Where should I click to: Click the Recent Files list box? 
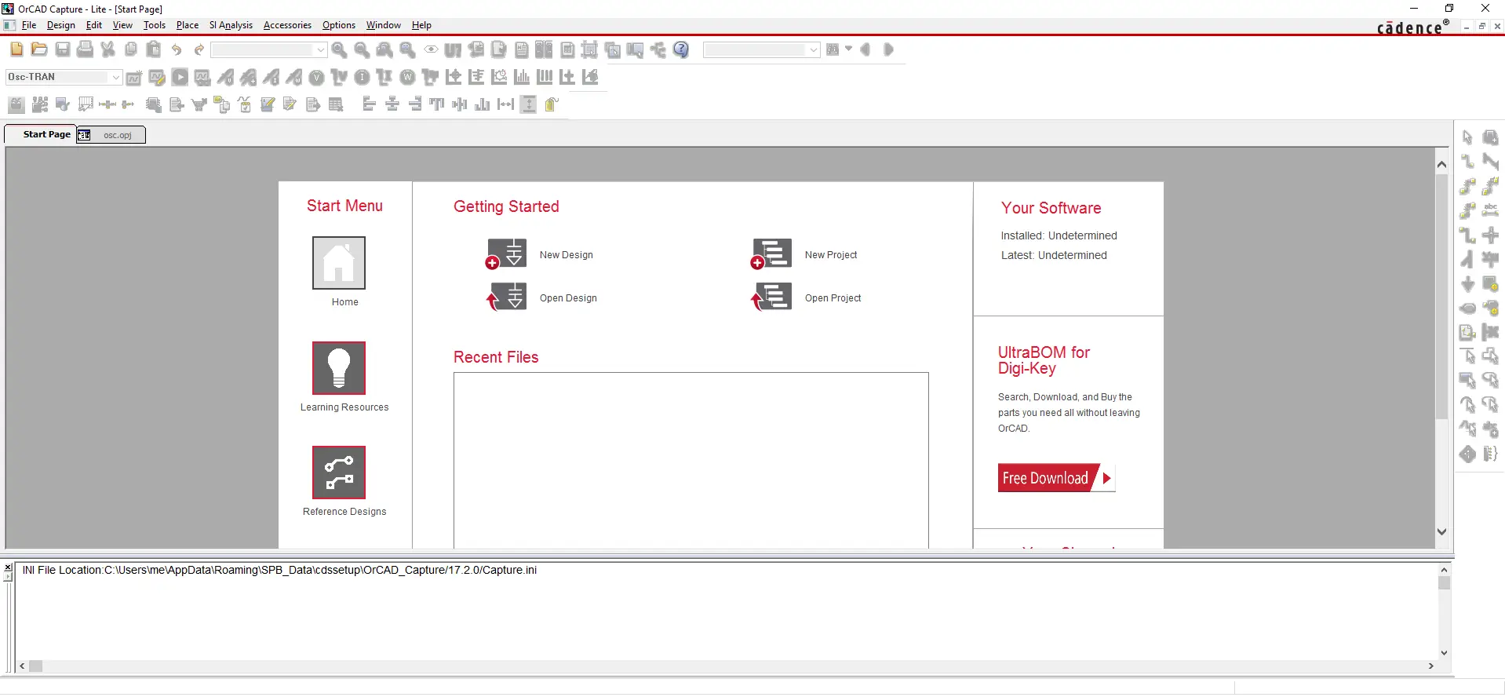click(x=691, y=460)
